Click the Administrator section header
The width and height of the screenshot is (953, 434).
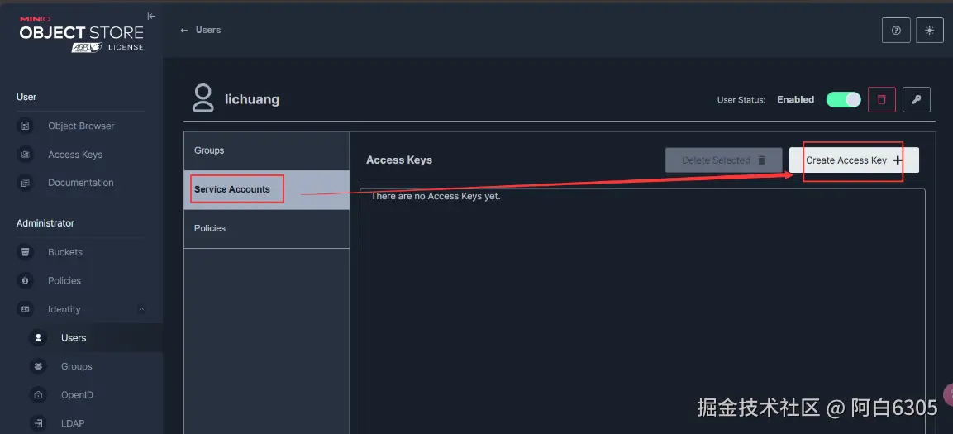coord(45,223)
